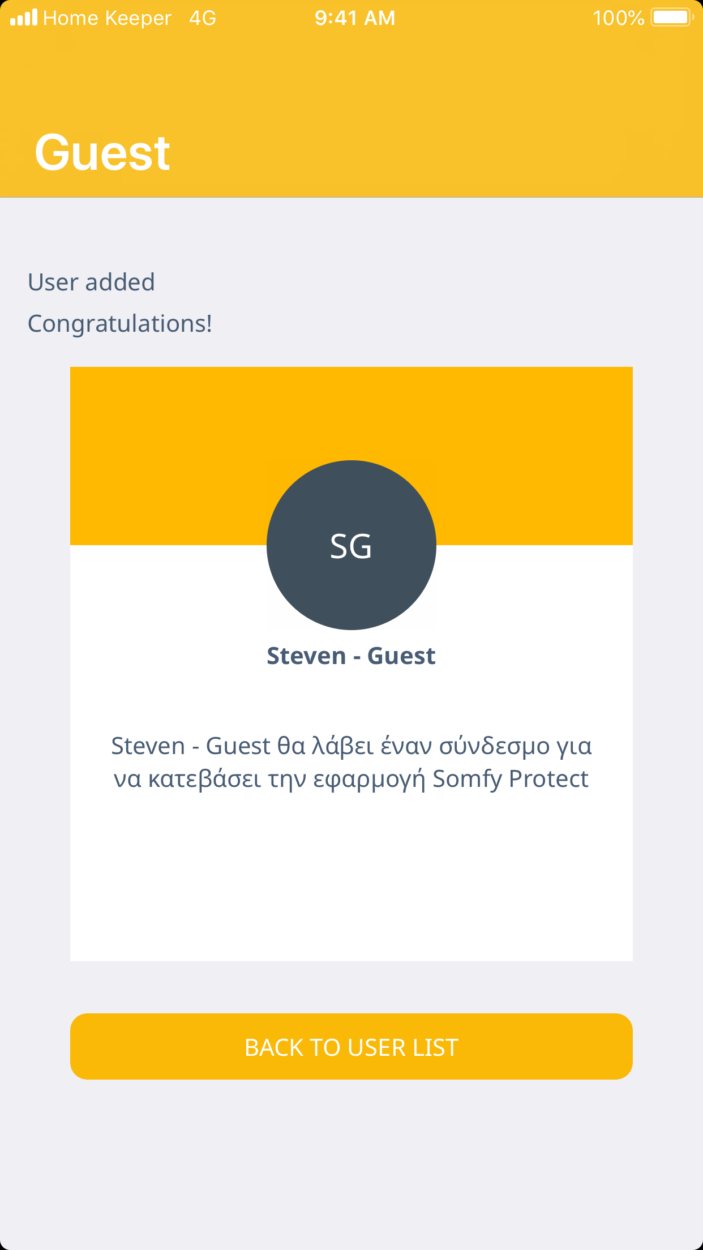Click the User added text
This screenshot has width=703, height=1250.
tap(91, 282)
